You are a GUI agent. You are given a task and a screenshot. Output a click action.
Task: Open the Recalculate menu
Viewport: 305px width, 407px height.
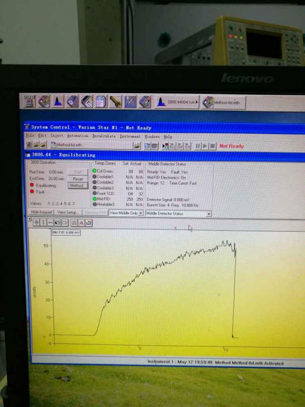click(104, 136)
